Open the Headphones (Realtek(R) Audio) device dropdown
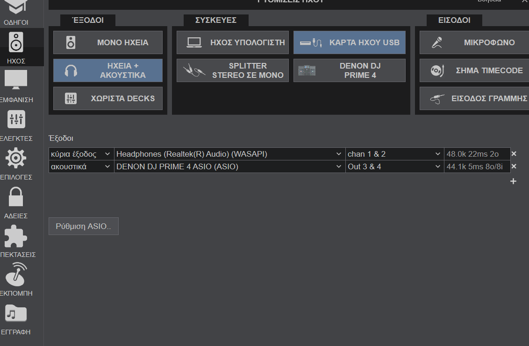Image resolution: width=529 pixels, height=346 pixels. [x=230, y=154]
